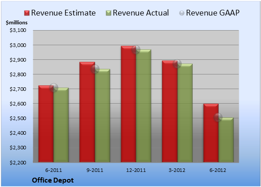Click the $2,800 axis value

18,74
